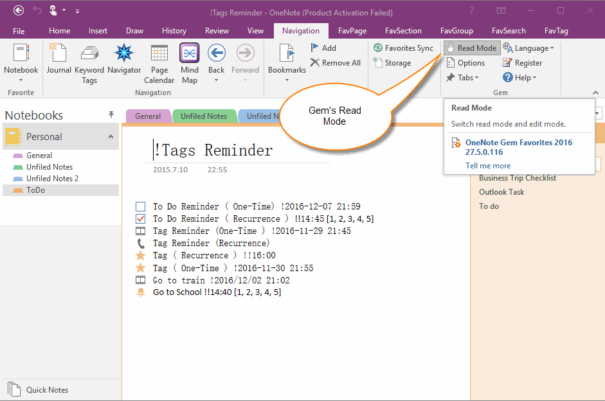Image resolution: width=605 pixels, height=401 pixels.
Task: Open the History ribbon tab
Action: 174,31
